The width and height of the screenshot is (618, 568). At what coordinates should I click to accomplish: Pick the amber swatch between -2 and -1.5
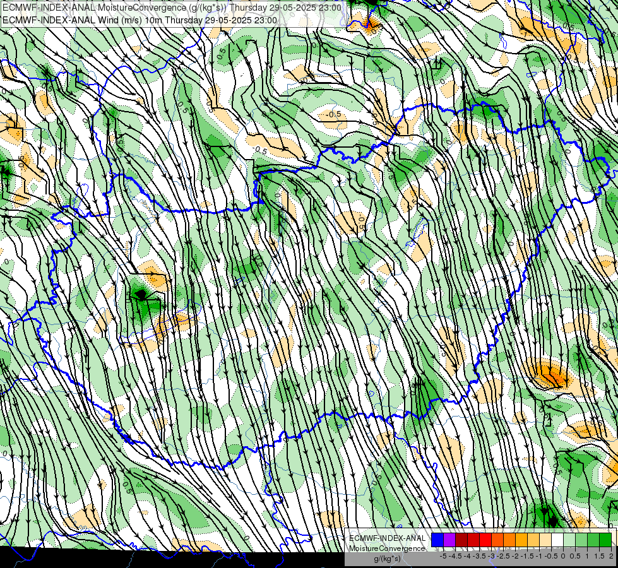[x=521, y=540]
